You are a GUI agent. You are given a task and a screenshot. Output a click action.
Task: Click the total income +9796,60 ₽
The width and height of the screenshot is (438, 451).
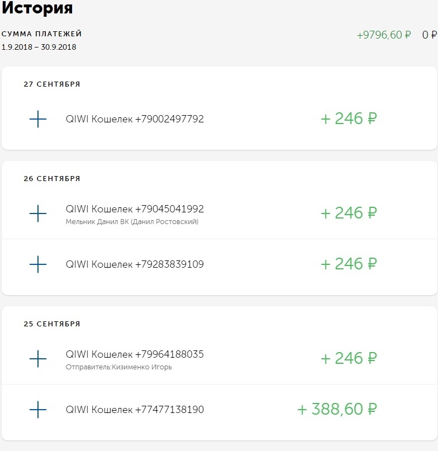tap(384, 35)
